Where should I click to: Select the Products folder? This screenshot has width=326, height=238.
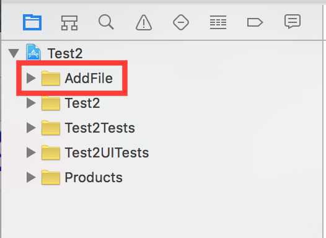tap(82, 177)
